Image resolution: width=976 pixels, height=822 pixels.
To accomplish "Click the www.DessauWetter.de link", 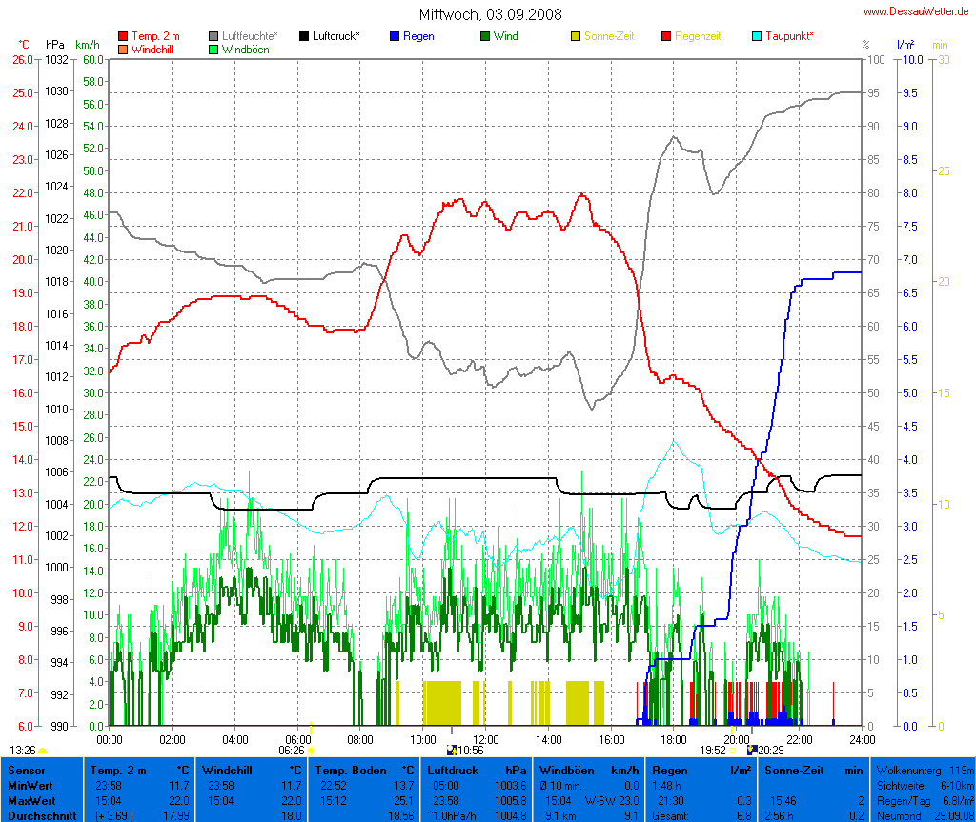I will pos(918,11).
